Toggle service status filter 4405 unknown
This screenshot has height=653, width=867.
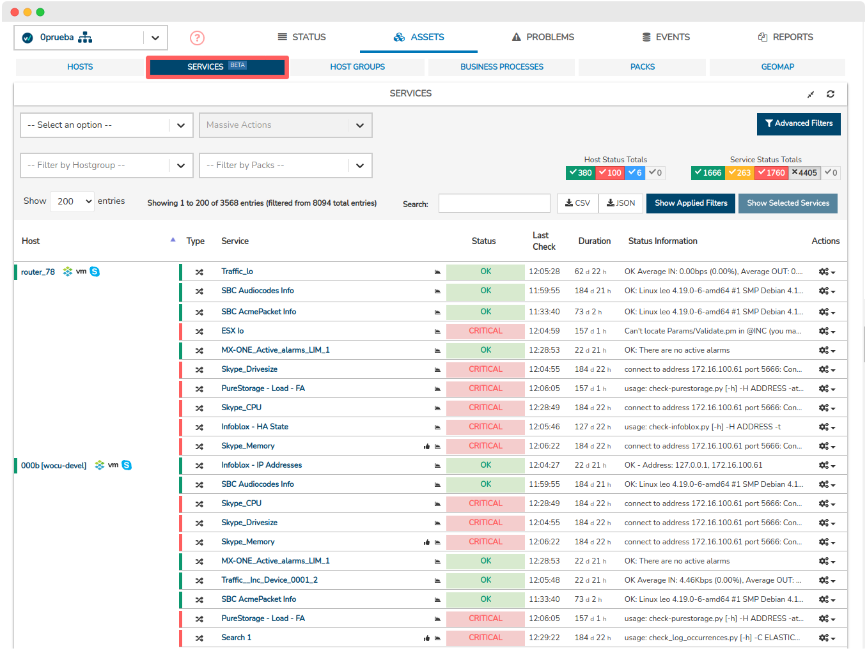pos(804,173)
